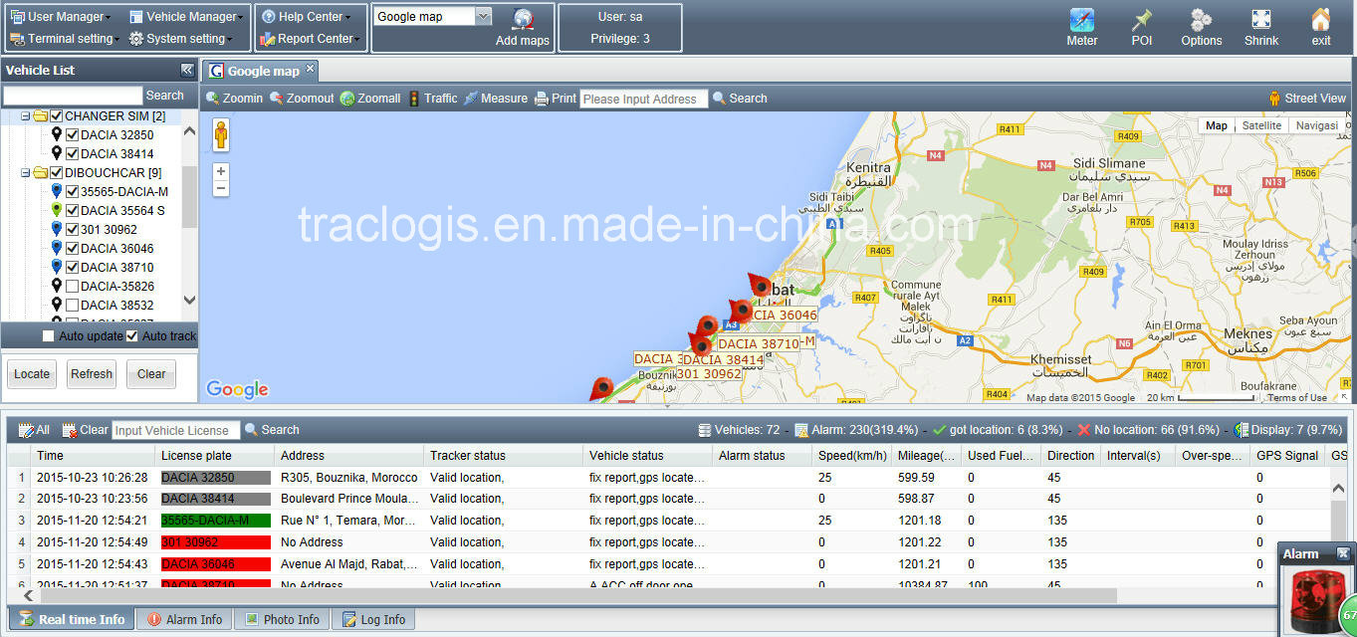The image size is (1357, 637).
Task: Click the Clear button in Vehicle List
Action: (151, 374)
